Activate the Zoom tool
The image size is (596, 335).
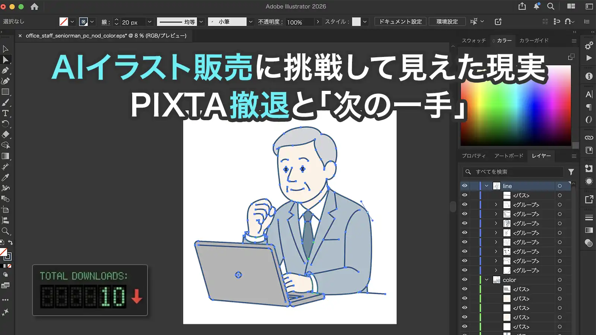pos(6,230)
